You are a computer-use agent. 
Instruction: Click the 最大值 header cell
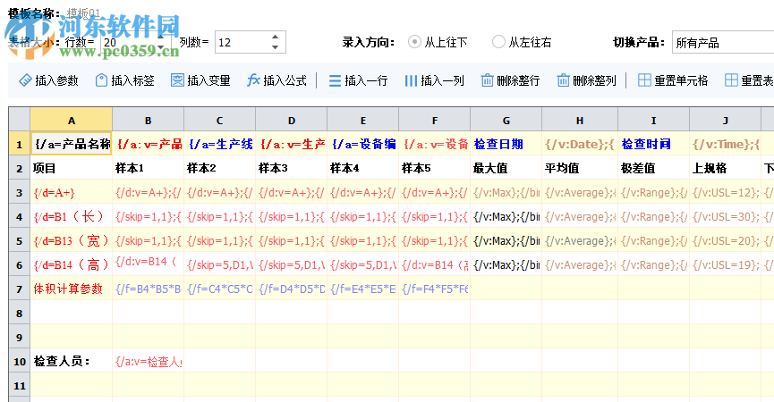[x=506, y=168]
